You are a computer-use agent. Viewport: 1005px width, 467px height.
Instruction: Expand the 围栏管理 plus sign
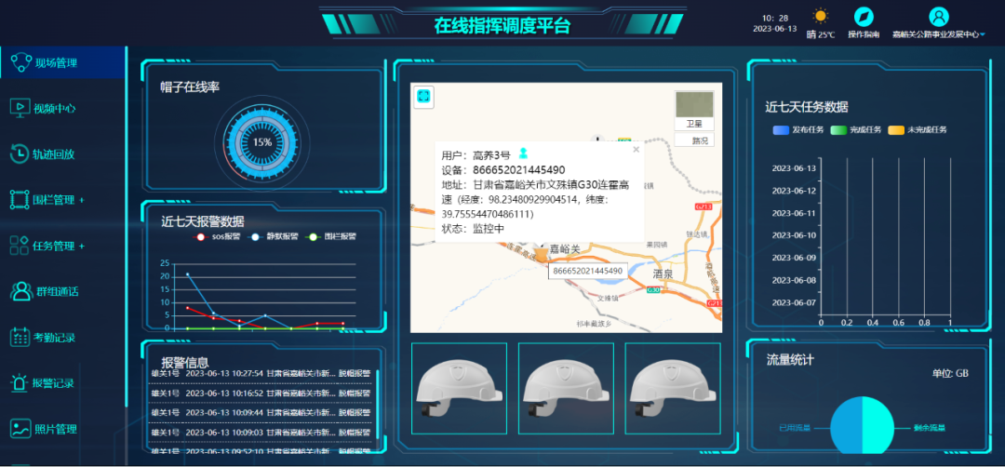point(82,200)
